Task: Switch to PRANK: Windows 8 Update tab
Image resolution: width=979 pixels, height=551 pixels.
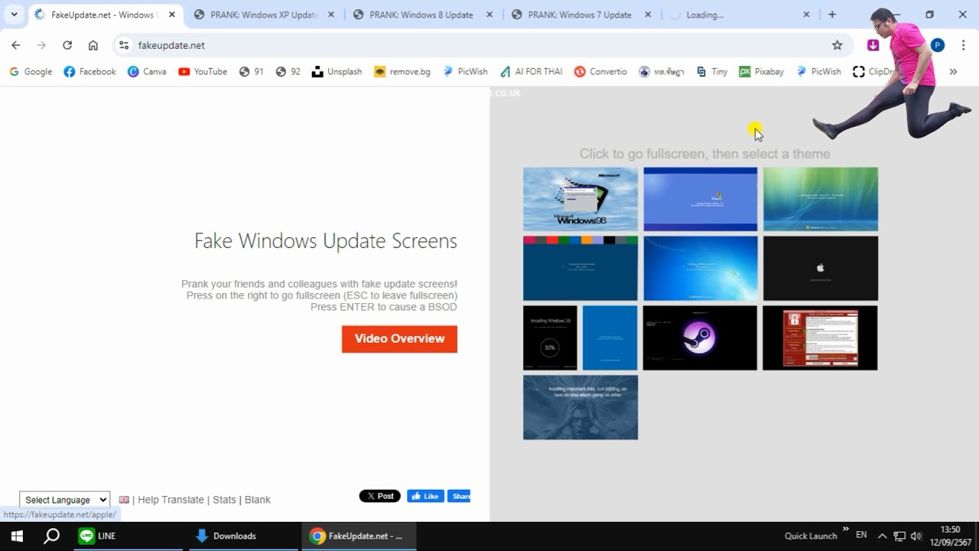Action: tap(421, 15)
